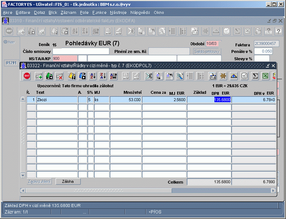Click the Číslo smlouvy input field
286x219 pixels.
click(81, 51)
